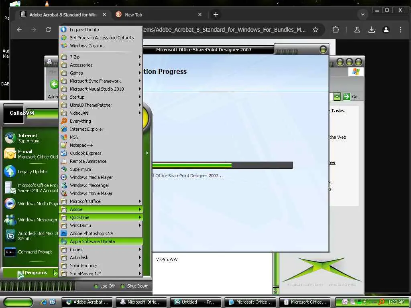
Task: Expand the Microsoft Office folder
Action: [101, 201]
